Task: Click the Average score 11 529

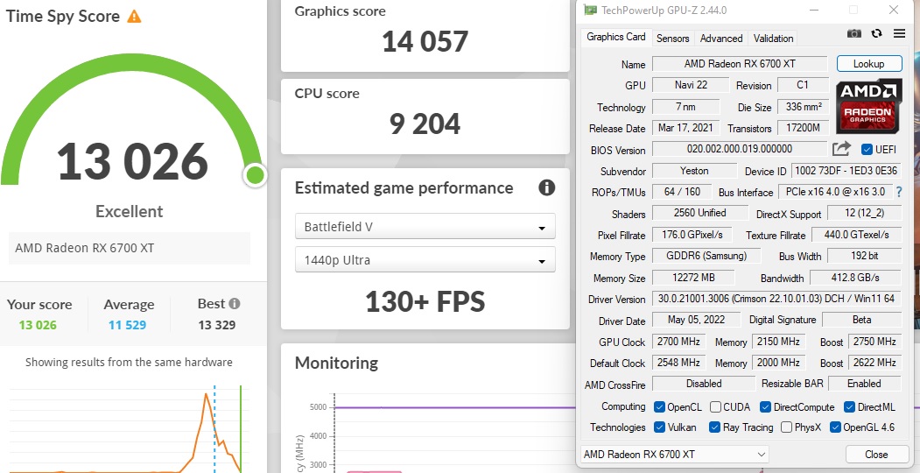Action: coord(127,325)
